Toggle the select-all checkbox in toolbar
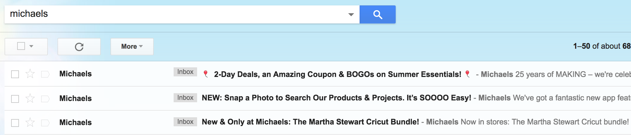The width and height of the screenshot is (631, 135). click(21, 46)
